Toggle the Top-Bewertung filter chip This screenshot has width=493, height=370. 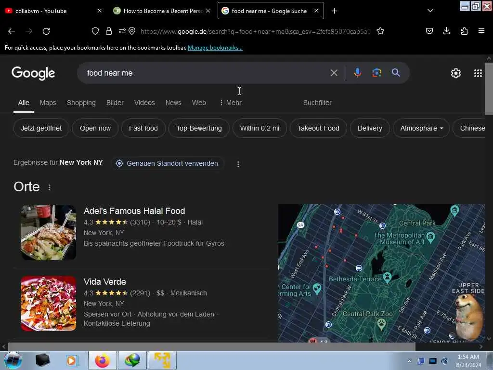click(x=199, y=128)
